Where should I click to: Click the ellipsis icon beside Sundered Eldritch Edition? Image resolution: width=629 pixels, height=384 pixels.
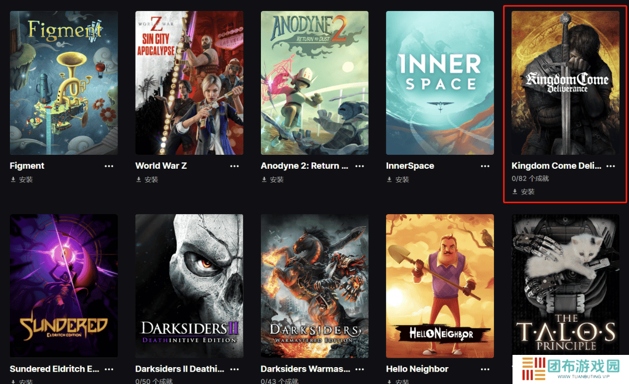[x=109, y=369]
